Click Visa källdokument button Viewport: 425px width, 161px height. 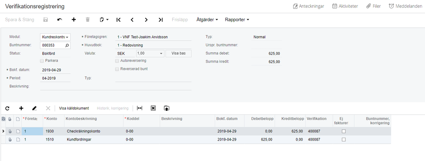point(74,108)
